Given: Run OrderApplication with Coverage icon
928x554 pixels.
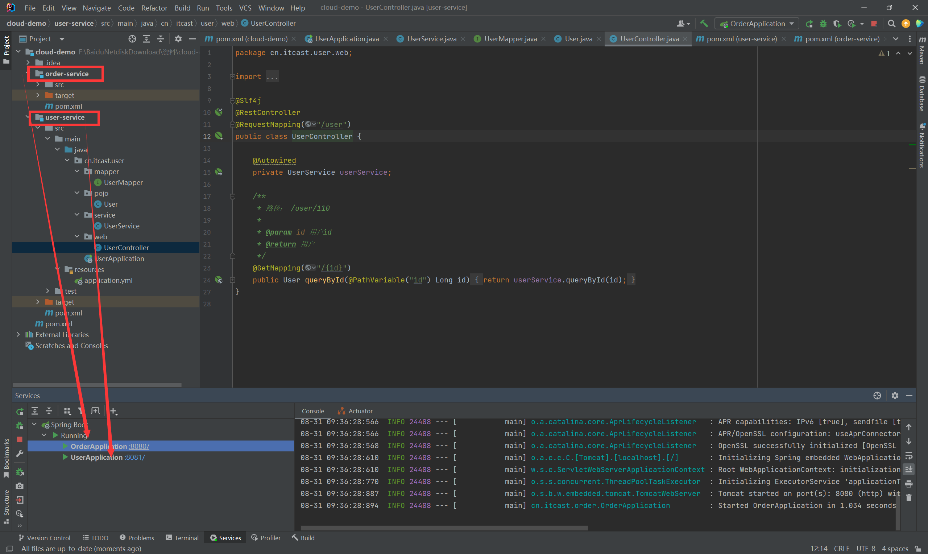Looking at the screenshot, I should [837, 24].
